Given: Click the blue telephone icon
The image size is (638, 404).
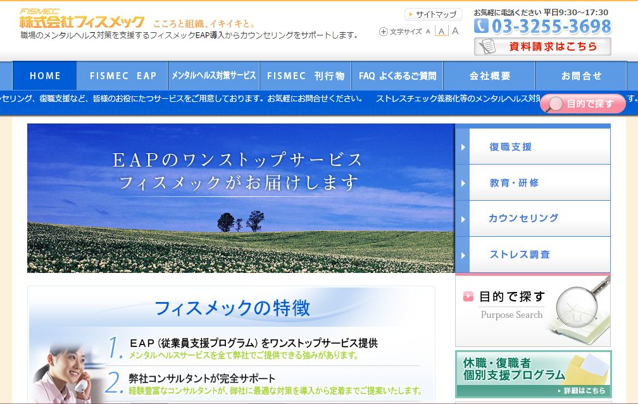Looking at the screenshot, I should 482,26.
